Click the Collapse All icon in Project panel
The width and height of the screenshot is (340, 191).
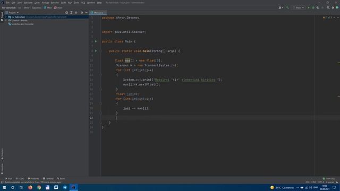coord(76,13)
